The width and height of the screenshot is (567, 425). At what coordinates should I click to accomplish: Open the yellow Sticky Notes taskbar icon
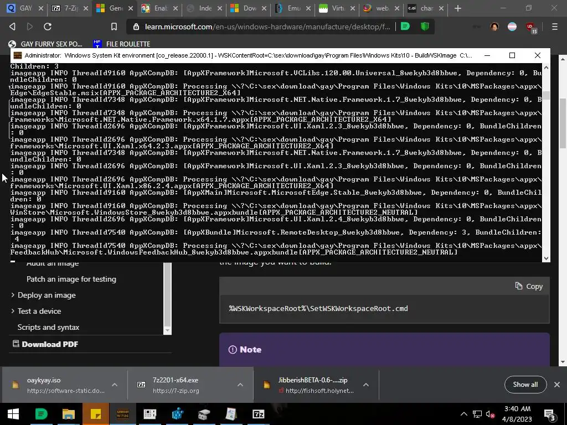(x=95, y=414)
